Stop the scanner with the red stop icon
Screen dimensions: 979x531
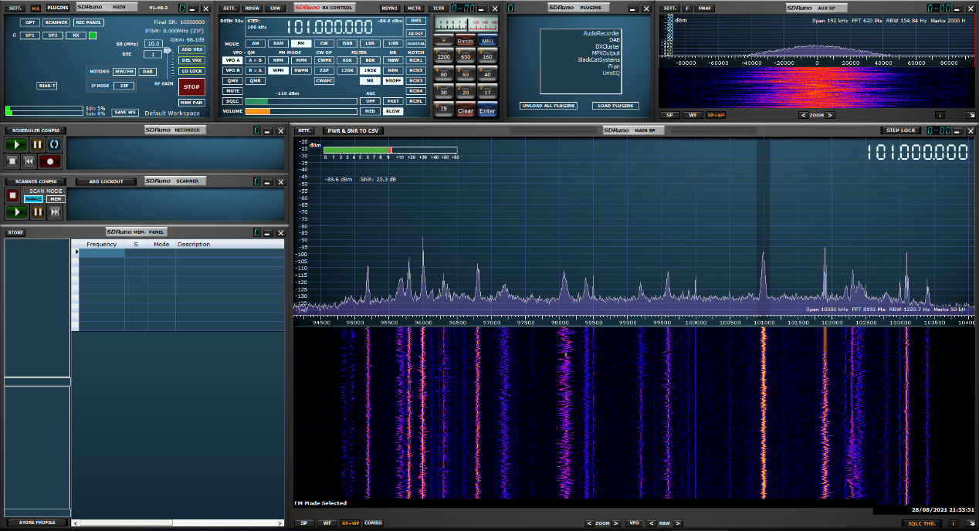[12, 196]
